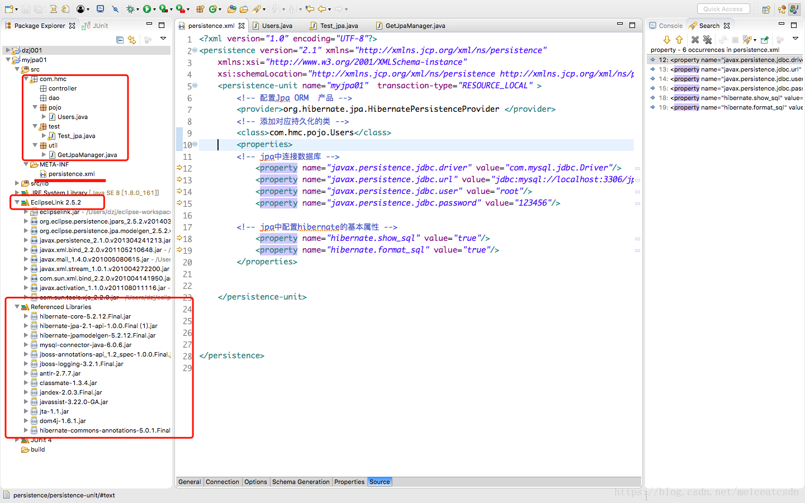Screen dimensions: 805x503
Task: Click Collapse All in Package Explorer
Action: point(120,40)
